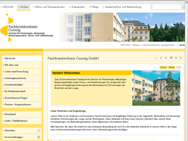Click inside the search input field

(167, 7)
